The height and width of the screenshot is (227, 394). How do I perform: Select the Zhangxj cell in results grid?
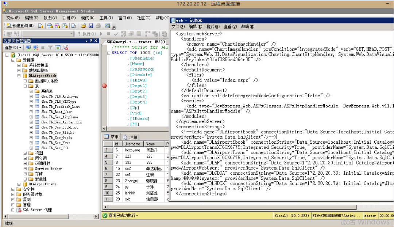click(133, 181)
